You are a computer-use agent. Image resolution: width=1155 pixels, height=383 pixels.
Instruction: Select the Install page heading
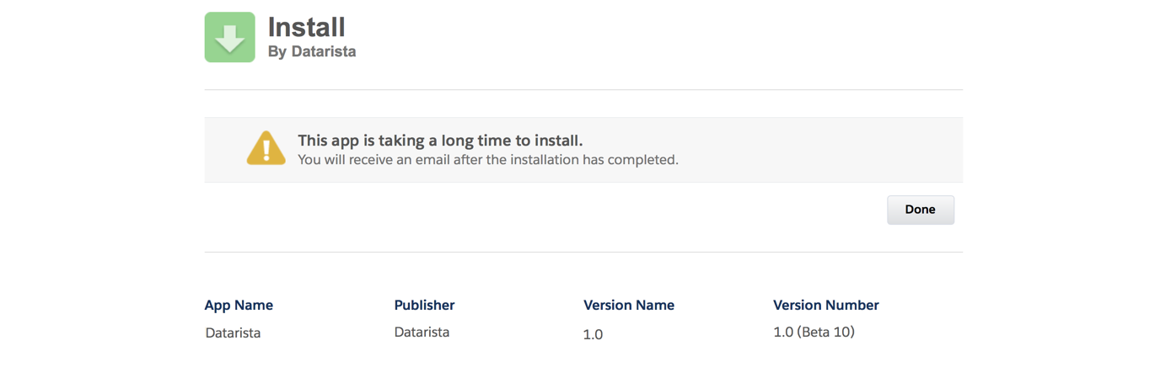307,27
